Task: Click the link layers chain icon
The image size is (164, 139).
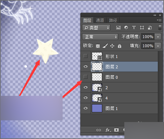Action: (x=98, y=130)
